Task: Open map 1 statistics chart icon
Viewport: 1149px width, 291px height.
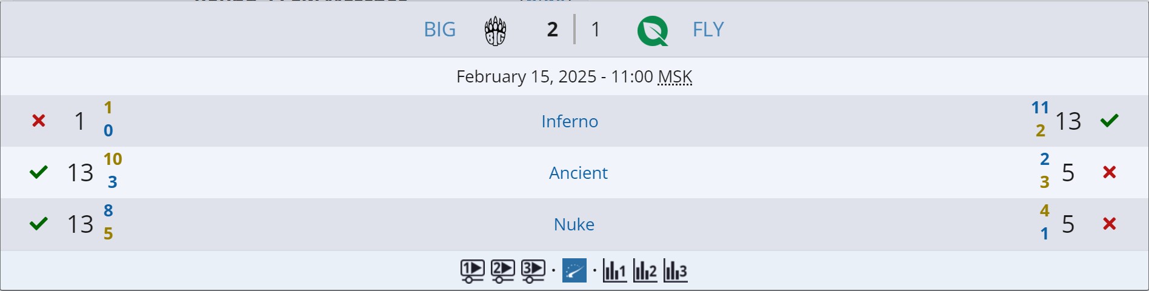Action: coord(614,270)
